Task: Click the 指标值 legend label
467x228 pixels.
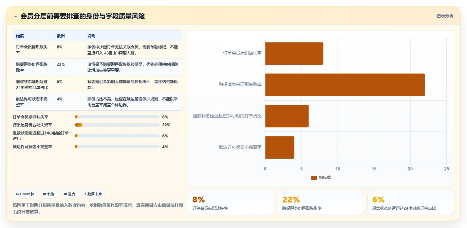Action: pyautogui.click(x=325, y=178)
